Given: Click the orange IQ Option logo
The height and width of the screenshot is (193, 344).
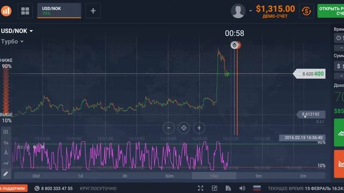Looking at the screenshot, I should 6,11.
